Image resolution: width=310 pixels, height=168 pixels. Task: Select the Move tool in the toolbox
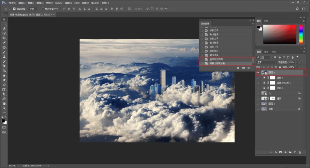click(x=4, y=19)
